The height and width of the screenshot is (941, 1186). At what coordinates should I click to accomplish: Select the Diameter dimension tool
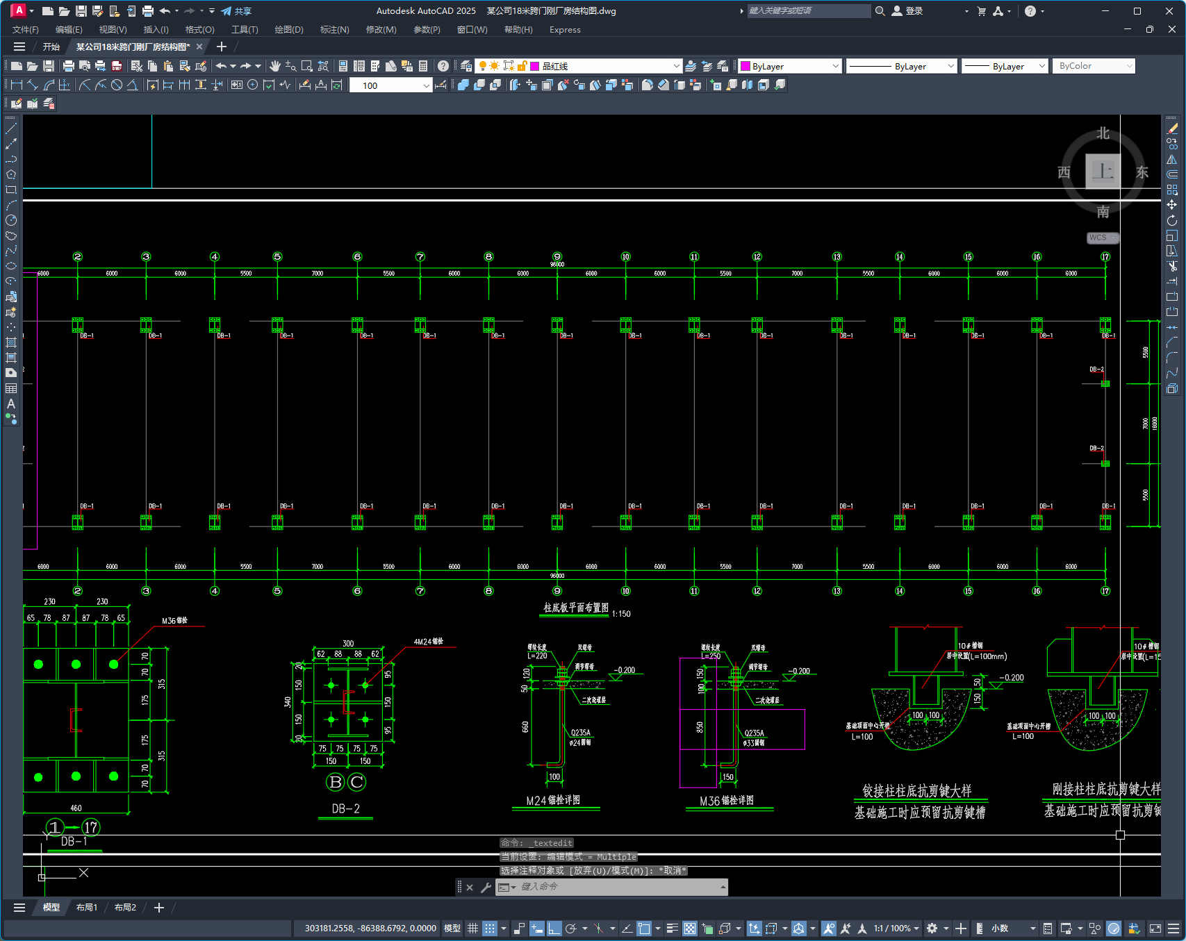[x=117, y=85]
